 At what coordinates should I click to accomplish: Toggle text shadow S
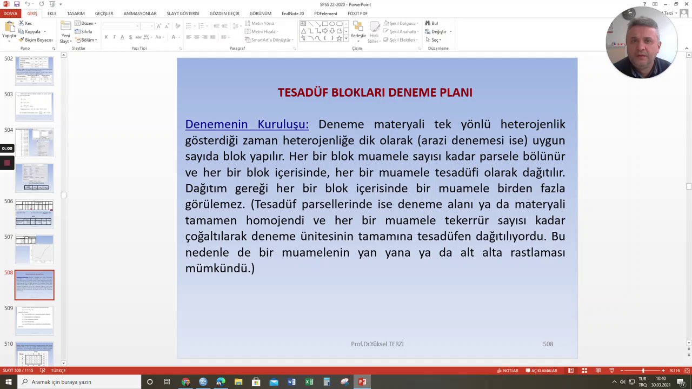click(130, 37)
